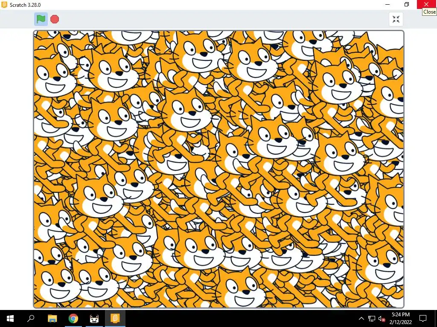Minimize the Scratch window
Image resolution: width=437 pixels, height=327 pixels.
(387, 4)
